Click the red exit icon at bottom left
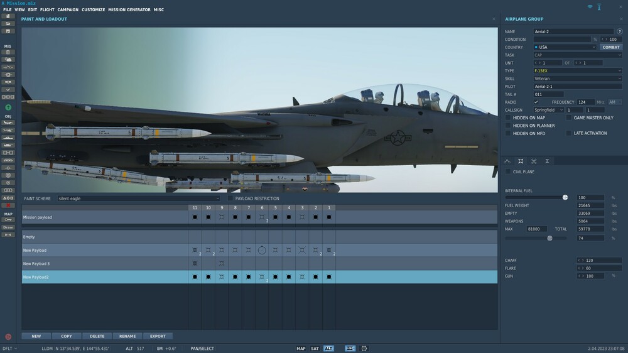Viewport: 628px width, 353px height. pos(8,337)
